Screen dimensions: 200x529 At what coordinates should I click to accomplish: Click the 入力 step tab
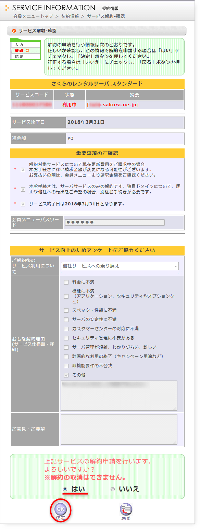click(26, 45)
